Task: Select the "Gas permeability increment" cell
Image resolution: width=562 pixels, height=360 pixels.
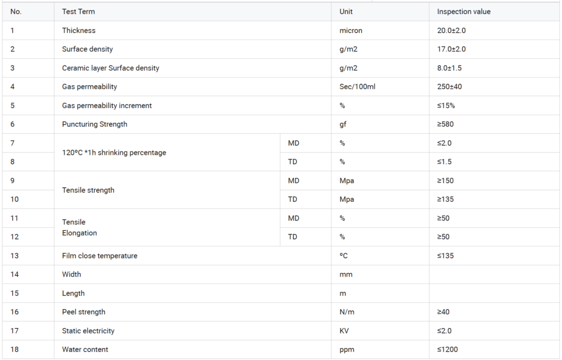Action: 106,105
